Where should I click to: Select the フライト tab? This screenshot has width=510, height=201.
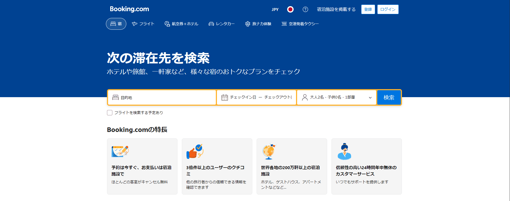point(143,24)
